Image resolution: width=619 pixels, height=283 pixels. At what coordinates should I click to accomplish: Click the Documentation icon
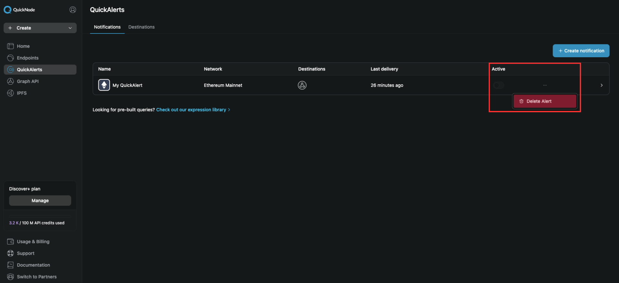coord(10,265)
